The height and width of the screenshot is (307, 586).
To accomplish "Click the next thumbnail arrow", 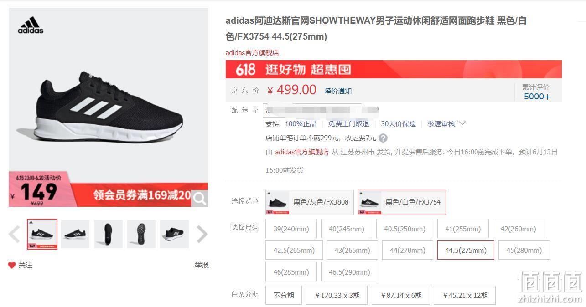I will tap(202, 234).
